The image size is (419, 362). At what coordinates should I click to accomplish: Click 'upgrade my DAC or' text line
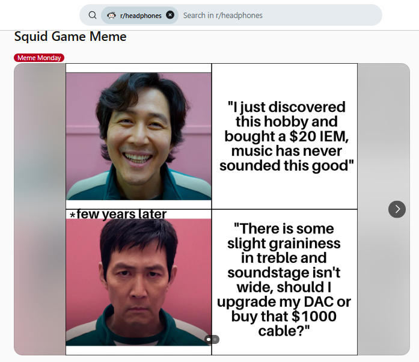coord(284,301)
